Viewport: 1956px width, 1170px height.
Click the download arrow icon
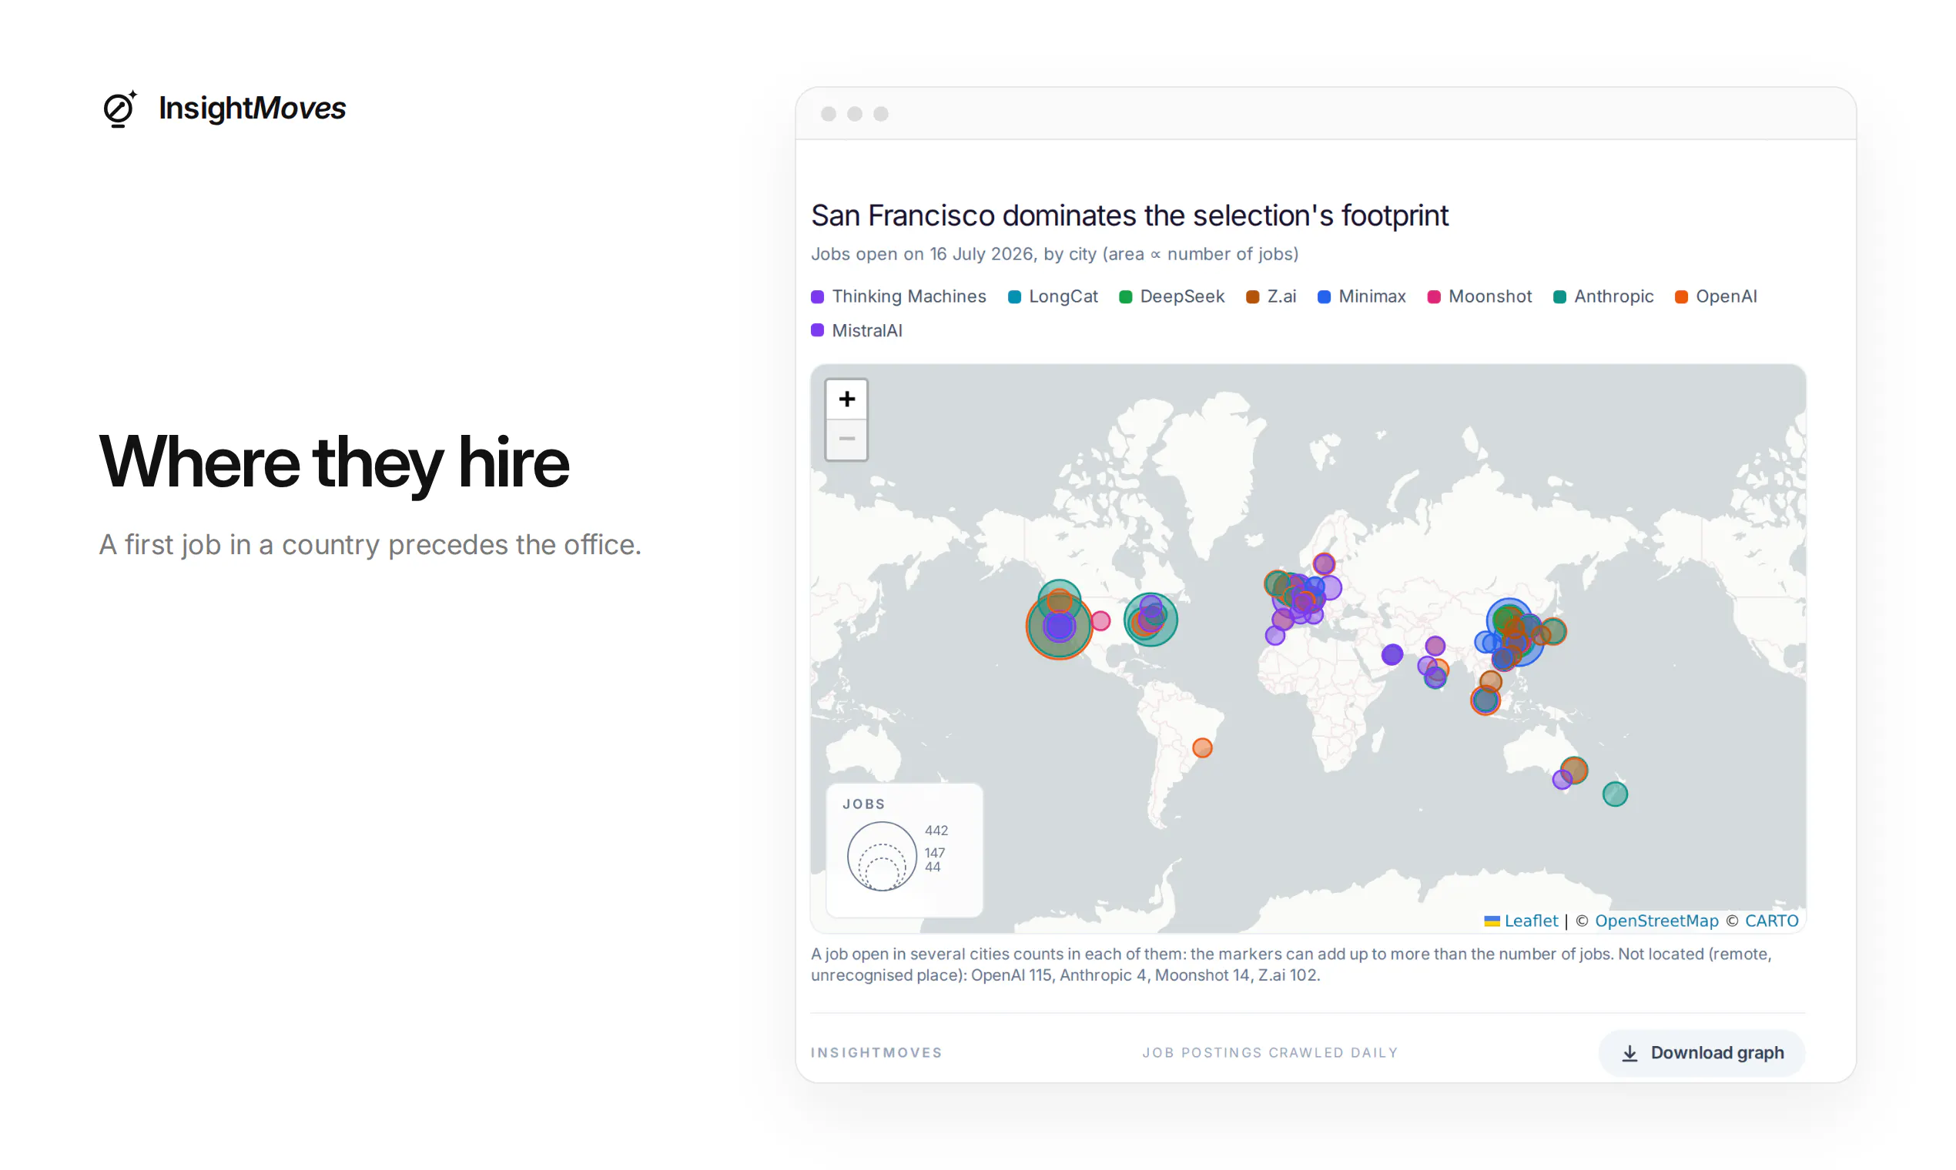(1629, 1053)
